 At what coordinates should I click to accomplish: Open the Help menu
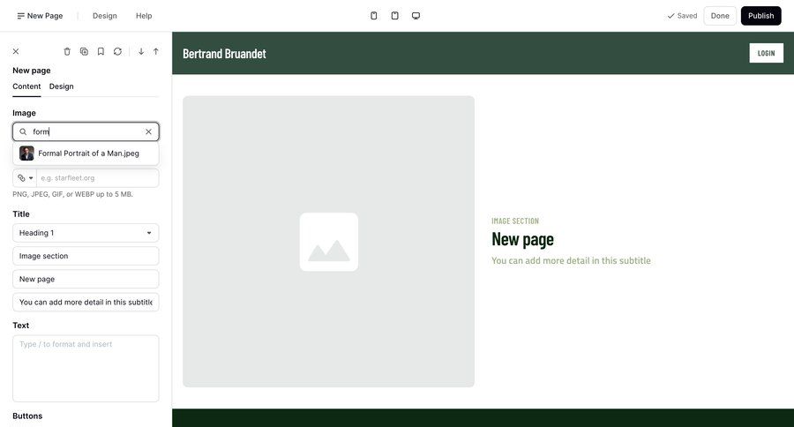[x=144, y=16]
